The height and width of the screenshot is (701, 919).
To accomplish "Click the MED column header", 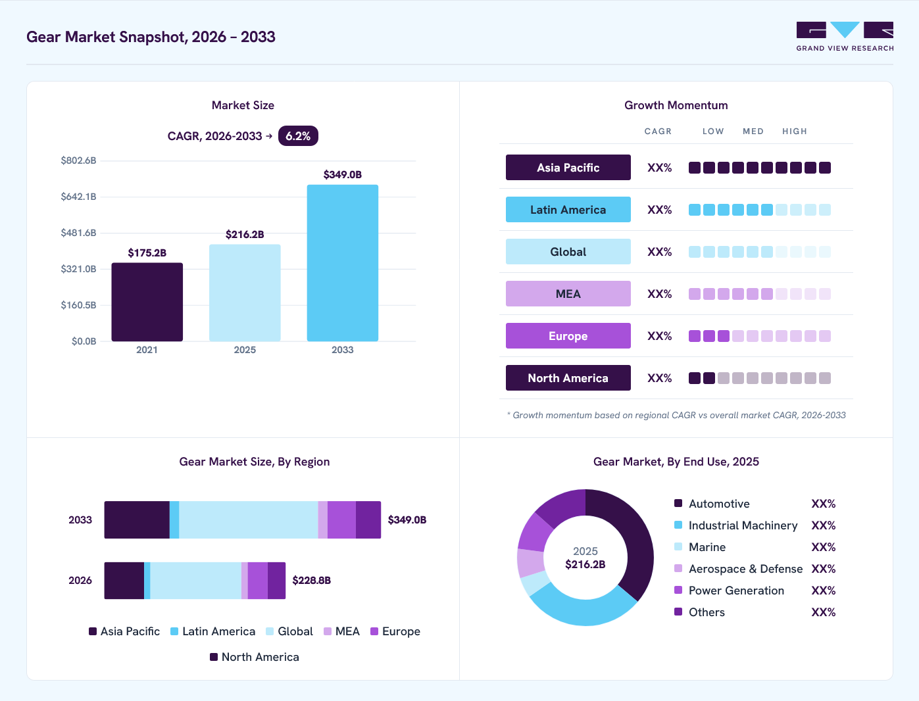I will (x=753, y=132).
